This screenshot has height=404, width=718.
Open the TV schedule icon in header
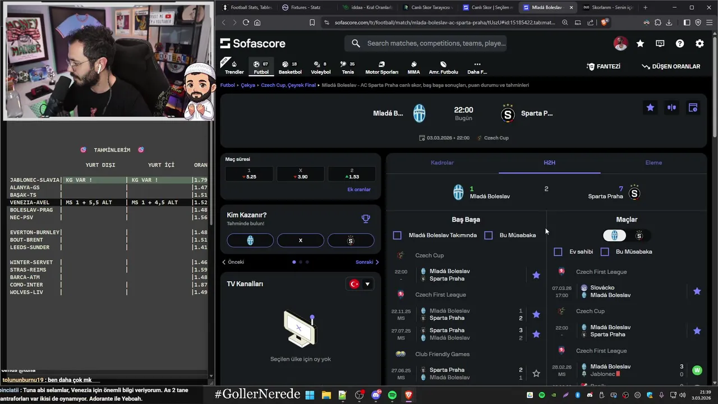click(660, 43)
